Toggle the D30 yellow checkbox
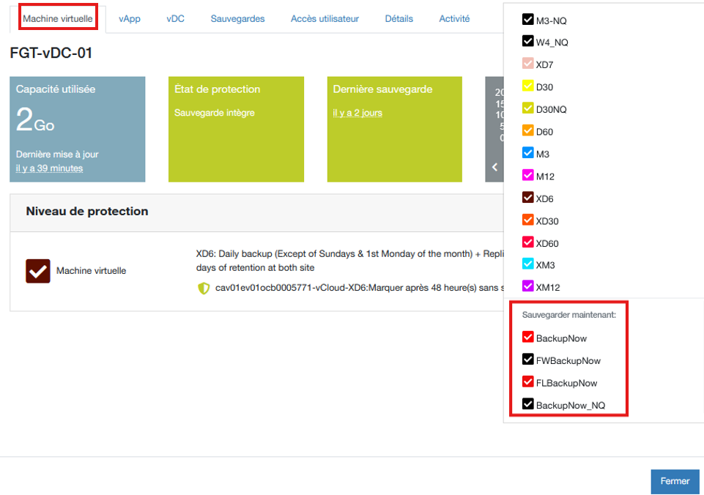Image resolution: width=704 pixels, height=495 pixels. click(527, 86)
